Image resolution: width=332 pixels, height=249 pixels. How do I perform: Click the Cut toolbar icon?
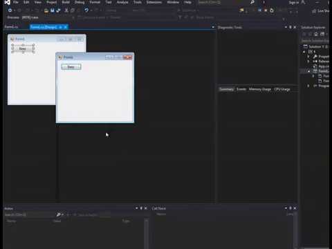66,10
